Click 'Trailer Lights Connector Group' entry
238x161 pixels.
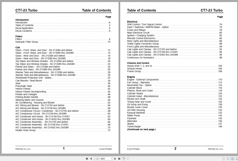143,44
